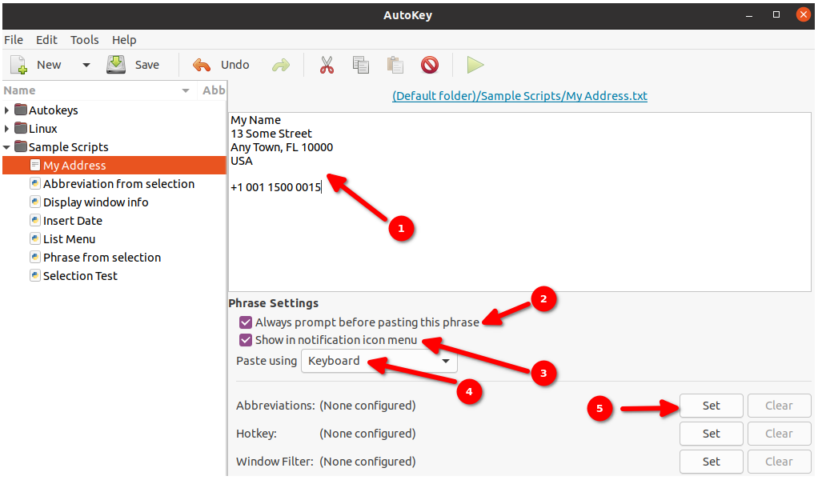Click Clear button for Hotkey
The width and height of the screenshot is (818, 480).
point(779,434)
